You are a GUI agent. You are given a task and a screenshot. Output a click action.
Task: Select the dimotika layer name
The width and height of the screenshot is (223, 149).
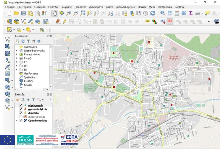coord(33,113)
